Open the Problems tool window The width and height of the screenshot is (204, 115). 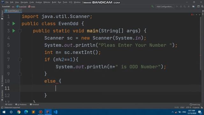coord(21,104)
